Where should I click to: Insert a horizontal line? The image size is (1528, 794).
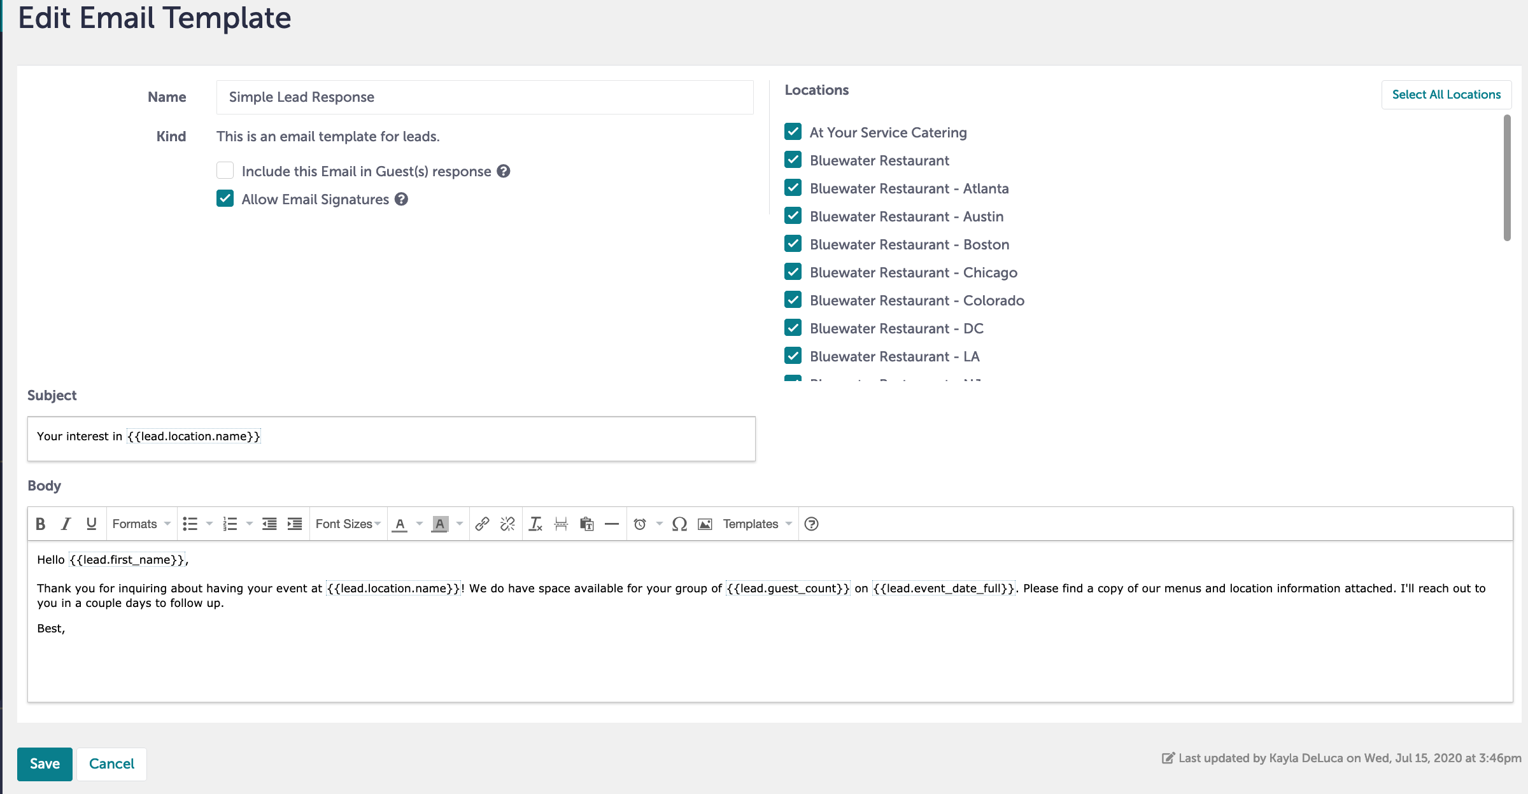(x=612, y=524)
